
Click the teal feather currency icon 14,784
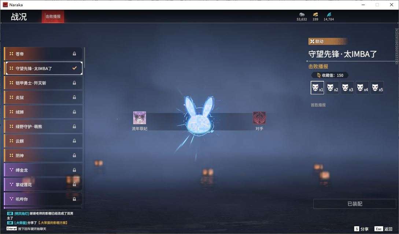pos(329,15)
